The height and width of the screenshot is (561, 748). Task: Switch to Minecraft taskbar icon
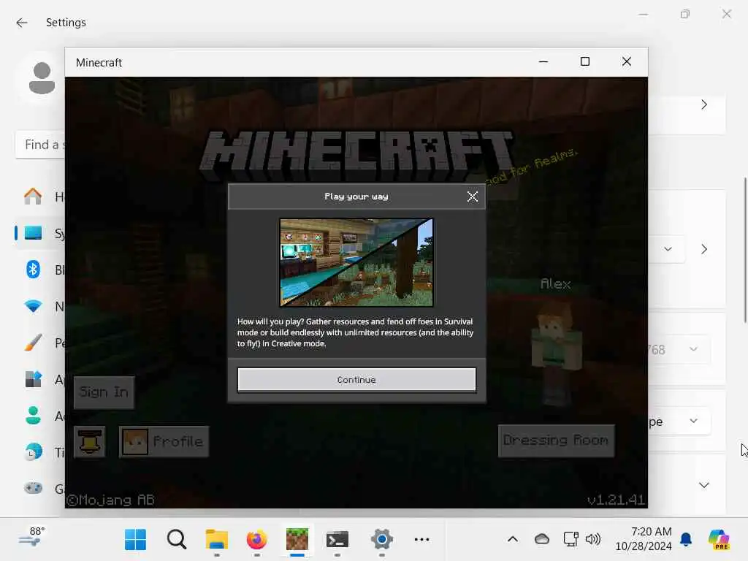click(x=297, y=540)
